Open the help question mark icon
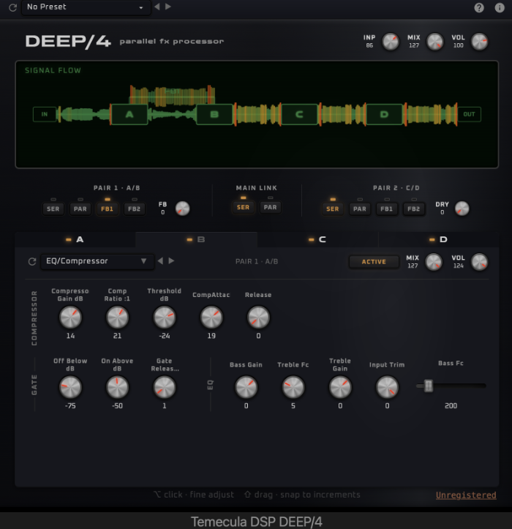Screen dimensions: 512x529 [x=479, y=7]
